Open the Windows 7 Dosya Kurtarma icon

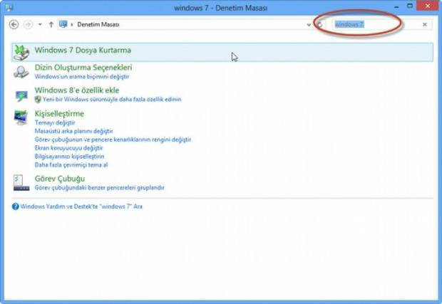21,52
